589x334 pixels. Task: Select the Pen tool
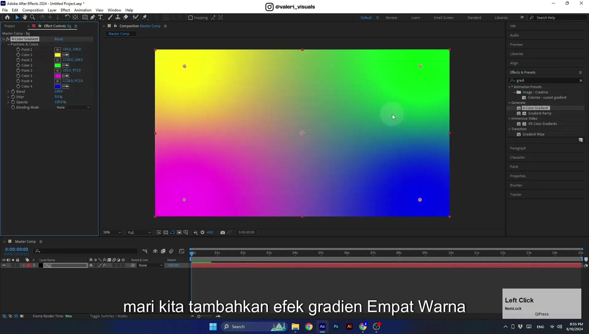93,17
